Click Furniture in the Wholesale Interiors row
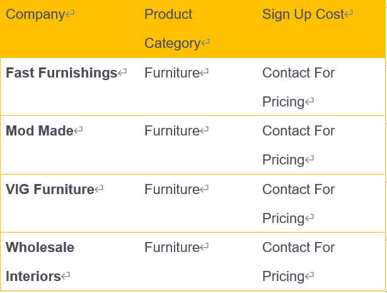The image size is (387, 293). tap(172, 248)
